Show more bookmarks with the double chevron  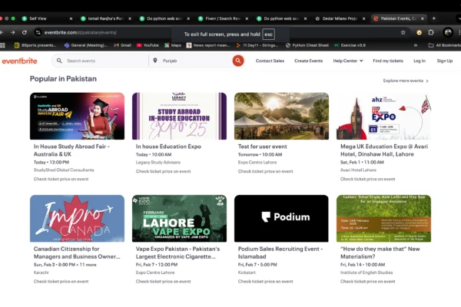(416, 45)
